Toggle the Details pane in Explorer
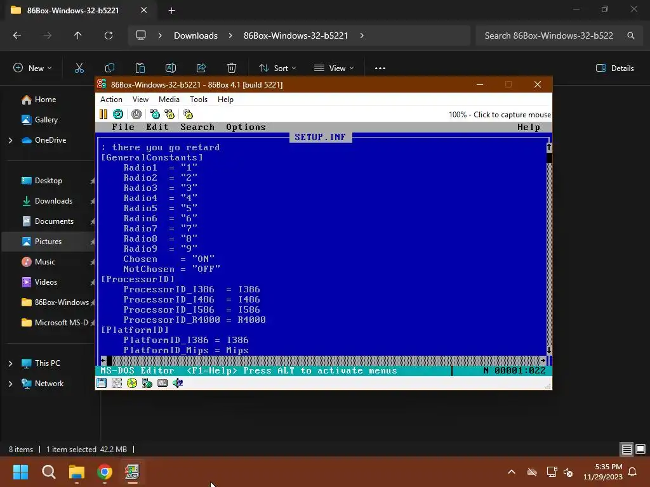 click(x=614, y=68)
